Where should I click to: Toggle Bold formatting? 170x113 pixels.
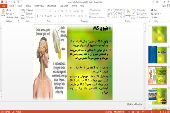pos(37,16)
